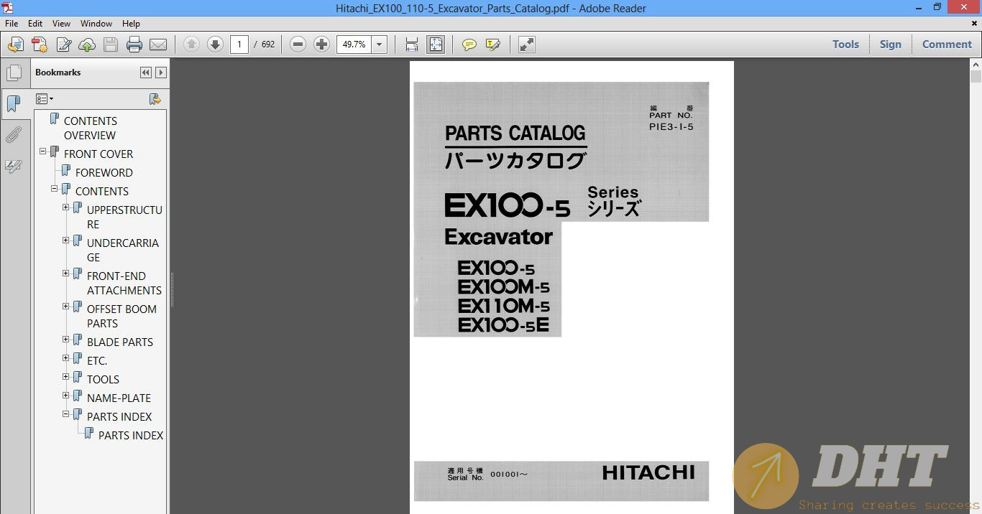982x514 pixels.
Task: Open the Help menu
Action: [x=132, y=24]
